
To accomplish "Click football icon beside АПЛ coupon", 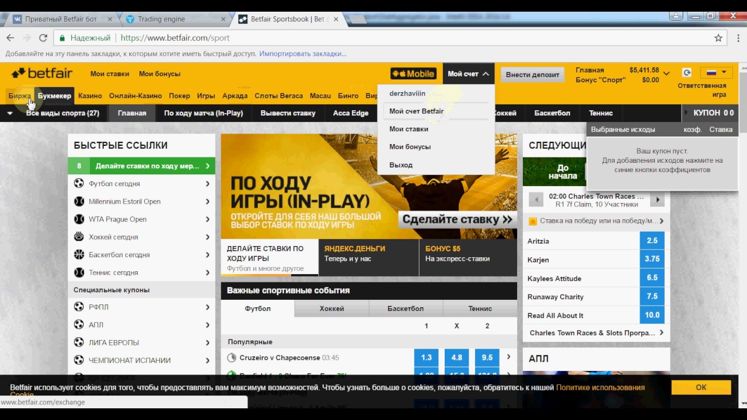I will (79, 325).
